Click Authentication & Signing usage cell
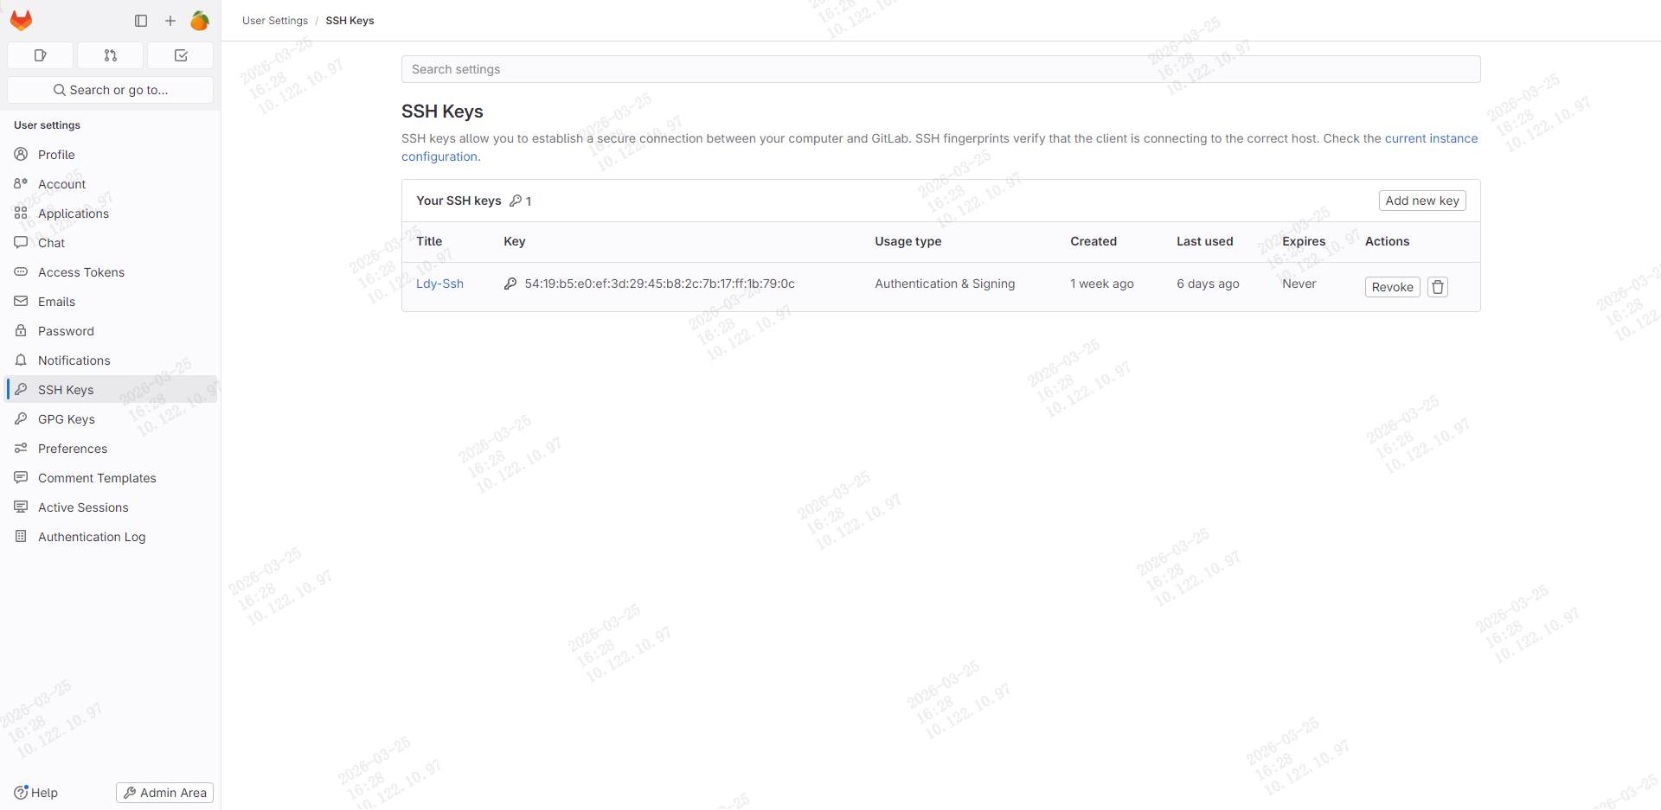 tap(945, 284)
